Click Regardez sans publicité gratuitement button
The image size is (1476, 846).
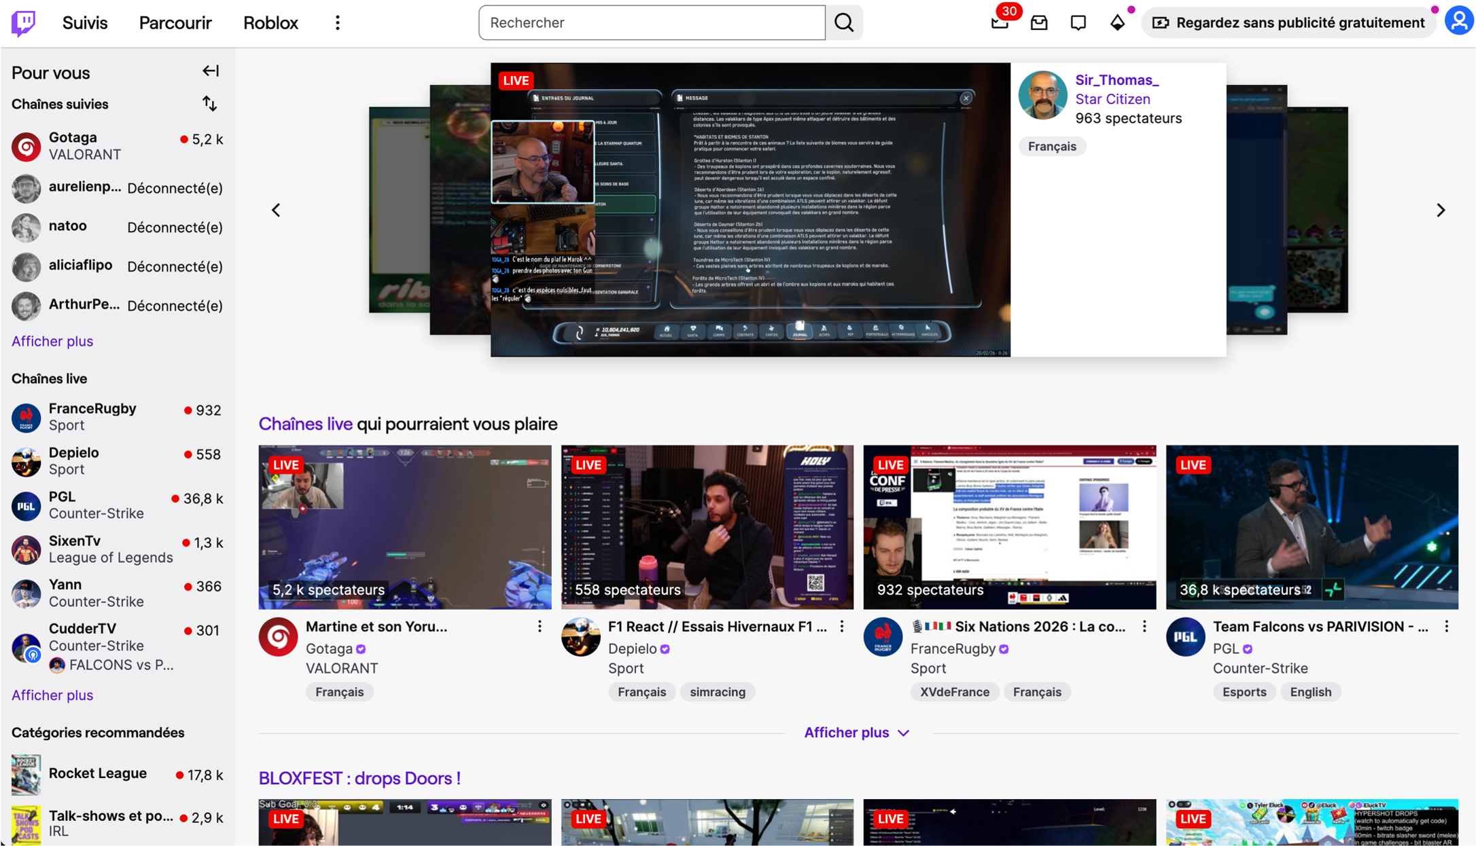click(x=1288, y=22)
